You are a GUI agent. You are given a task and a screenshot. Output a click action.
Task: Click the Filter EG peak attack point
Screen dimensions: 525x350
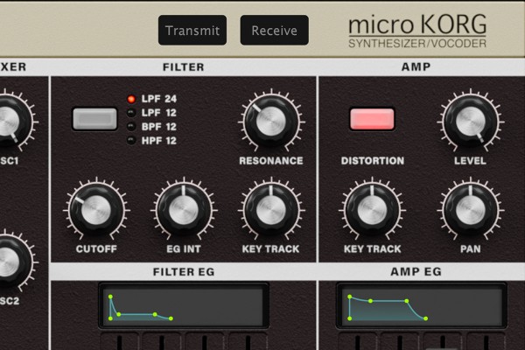pos(110,297)
